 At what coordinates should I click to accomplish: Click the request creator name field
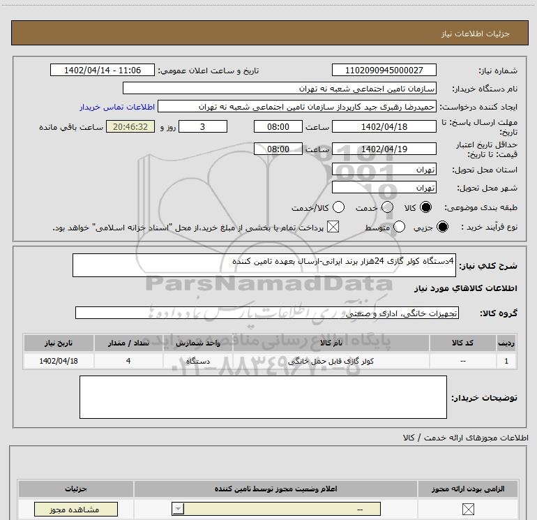tap(297, 107)
